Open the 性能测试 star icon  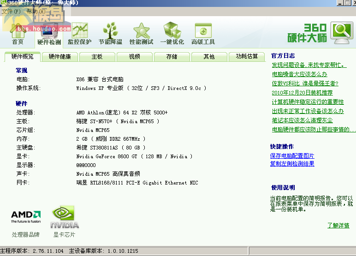(141, 34)
